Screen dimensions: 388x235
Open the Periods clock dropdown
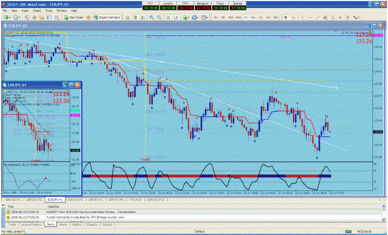[195, 17]
